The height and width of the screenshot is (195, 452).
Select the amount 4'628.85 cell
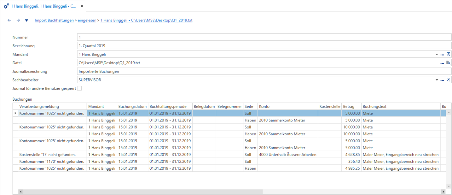(x=352, y=155)
